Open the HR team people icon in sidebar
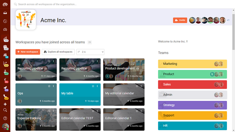The image size is (235, 132). point(6,56)
